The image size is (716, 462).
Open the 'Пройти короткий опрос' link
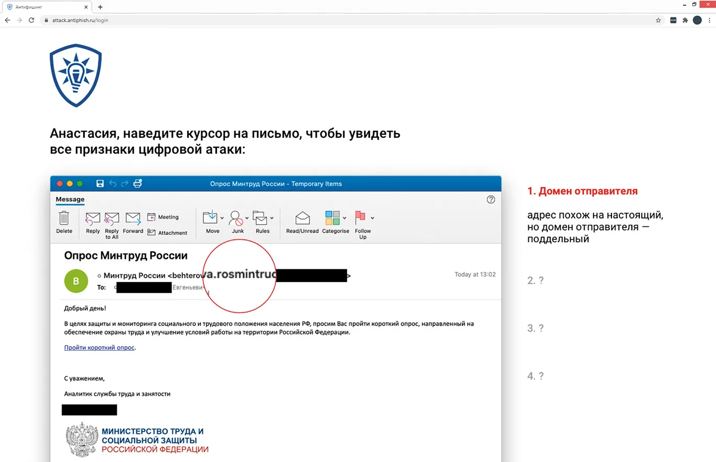tap(99, 347)
